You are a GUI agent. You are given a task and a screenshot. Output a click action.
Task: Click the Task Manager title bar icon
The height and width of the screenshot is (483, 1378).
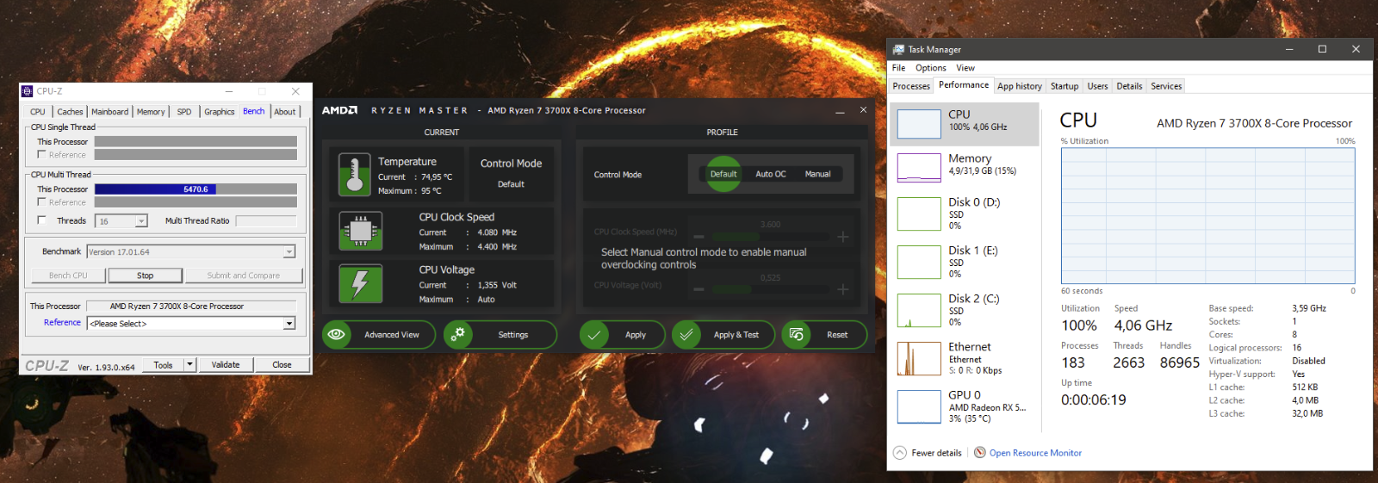898,50
